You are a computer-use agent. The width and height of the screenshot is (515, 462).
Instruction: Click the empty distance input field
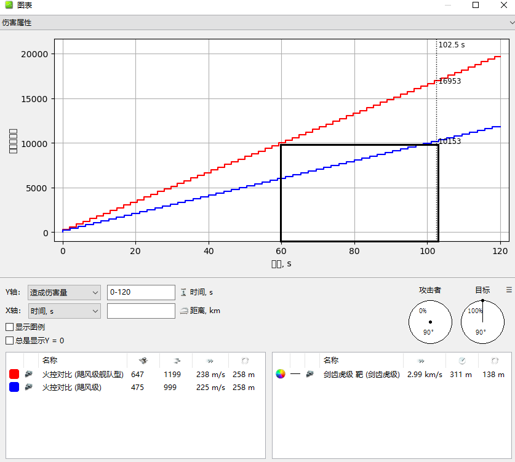click(141, 311)
